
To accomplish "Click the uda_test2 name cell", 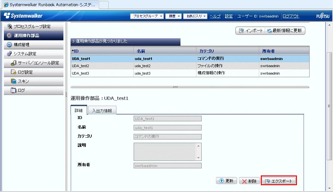I will [165, 66].
